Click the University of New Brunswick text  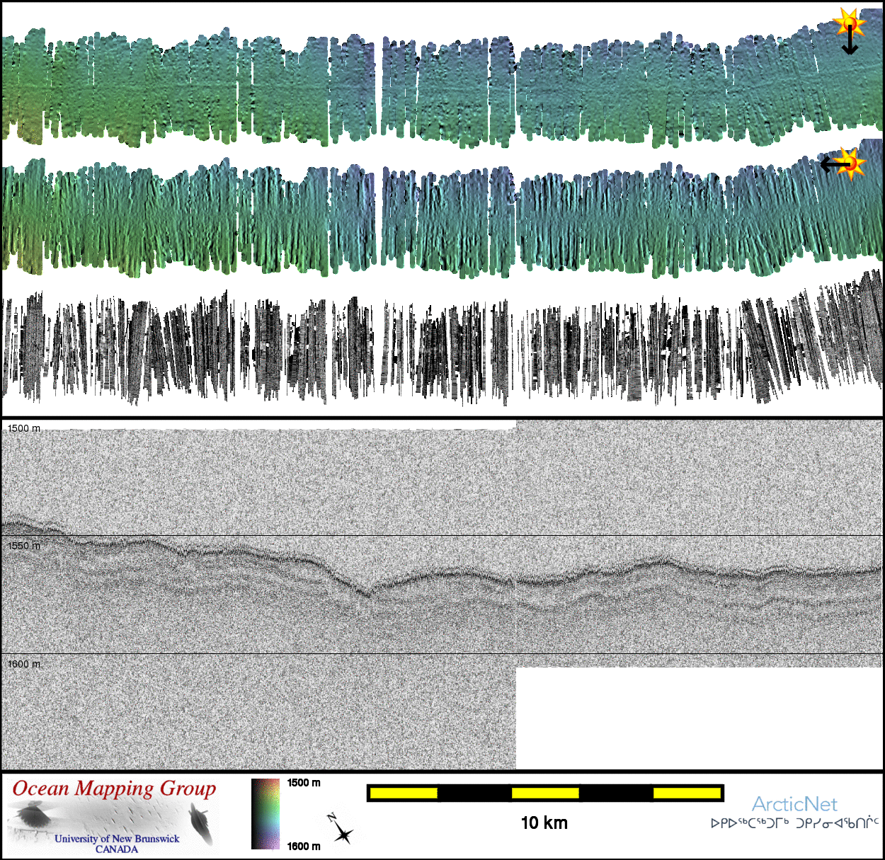pyautogui.click(x=117, y=839)
